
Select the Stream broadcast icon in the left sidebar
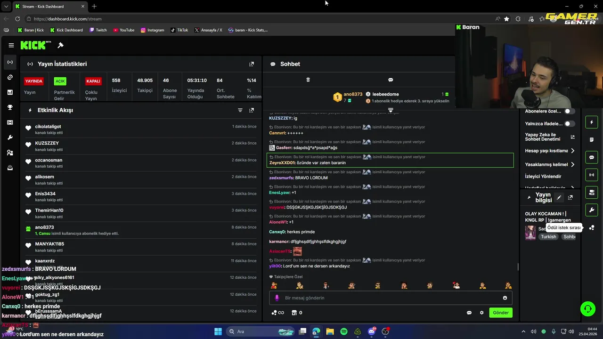[10, 62]
